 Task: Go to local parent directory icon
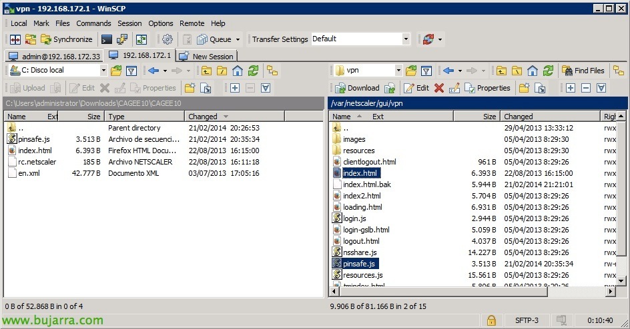coord(206,71)
